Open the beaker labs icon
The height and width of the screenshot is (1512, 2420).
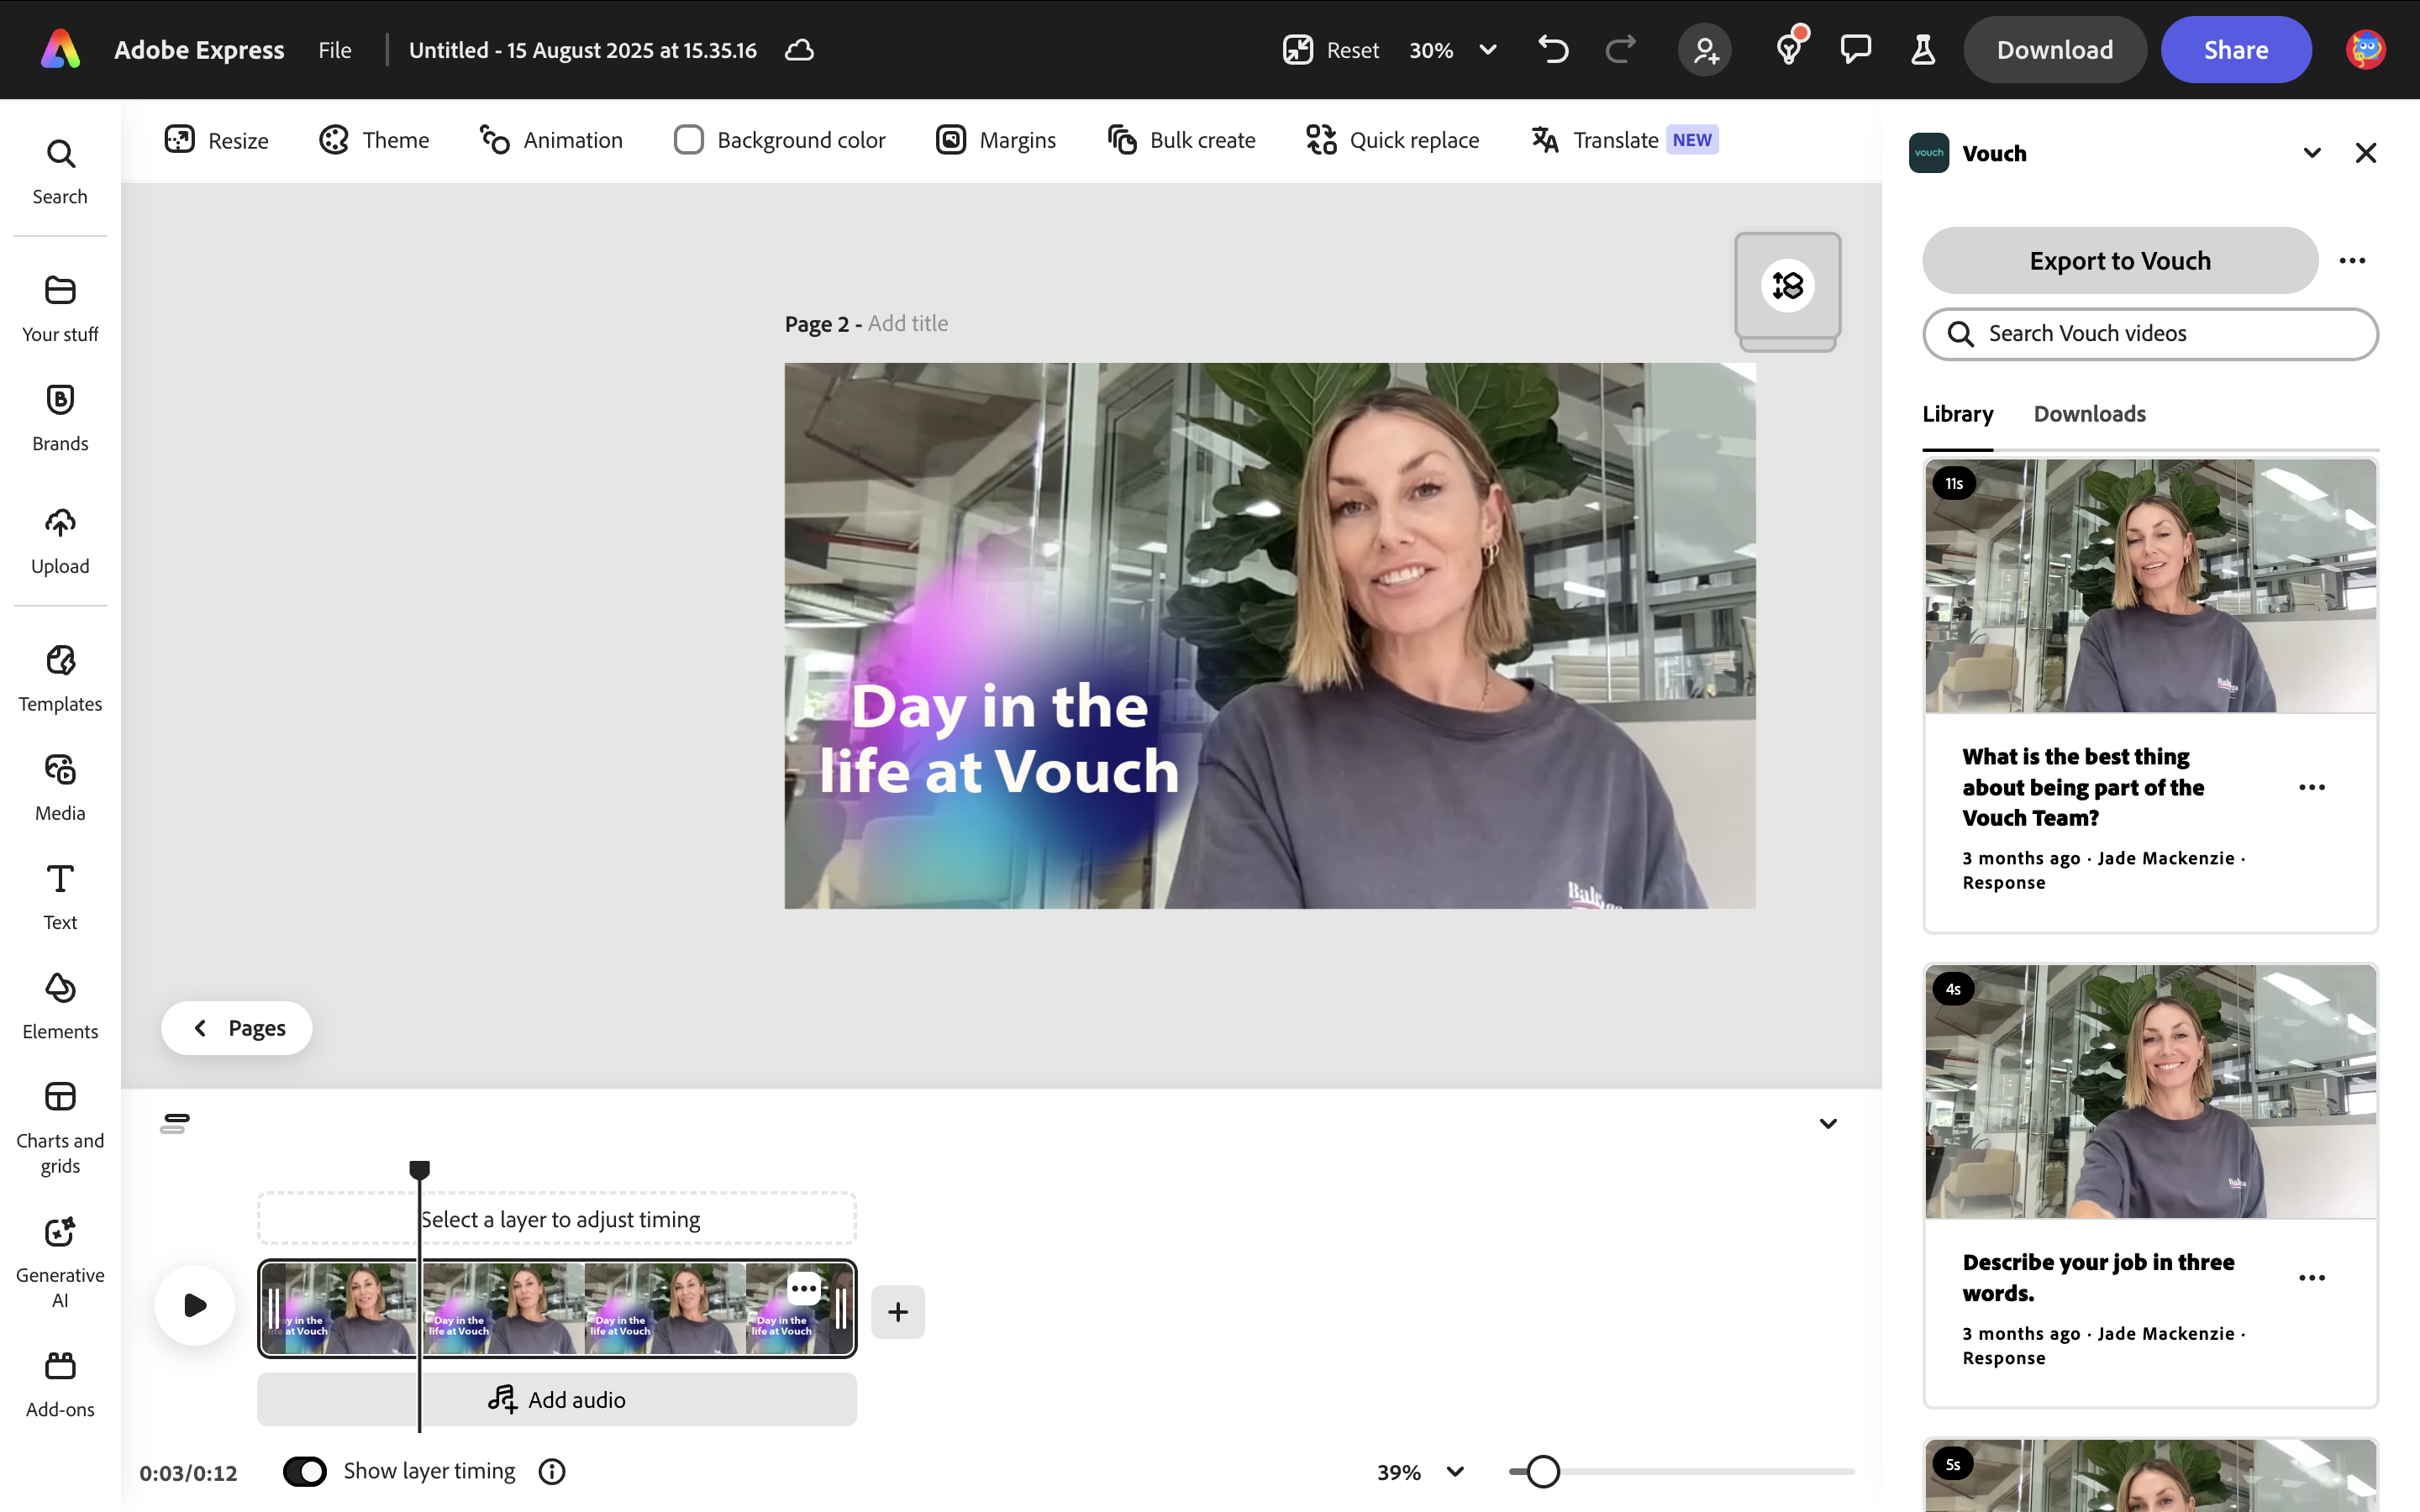click(x=1923, y=49)
